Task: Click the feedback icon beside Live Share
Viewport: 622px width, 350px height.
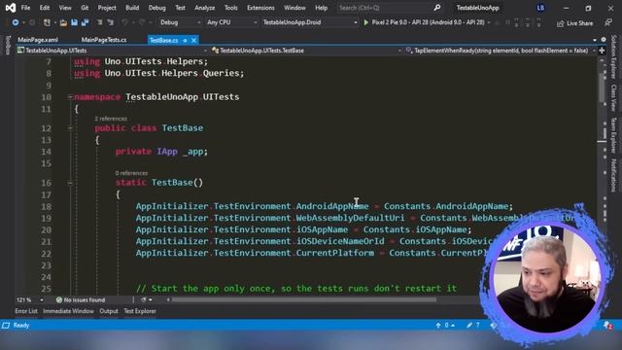Action: click(x=608, y=23)
